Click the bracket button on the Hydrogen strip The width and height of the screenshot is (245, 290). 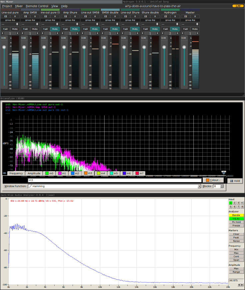pyautogui.click(x=165, y=16)
